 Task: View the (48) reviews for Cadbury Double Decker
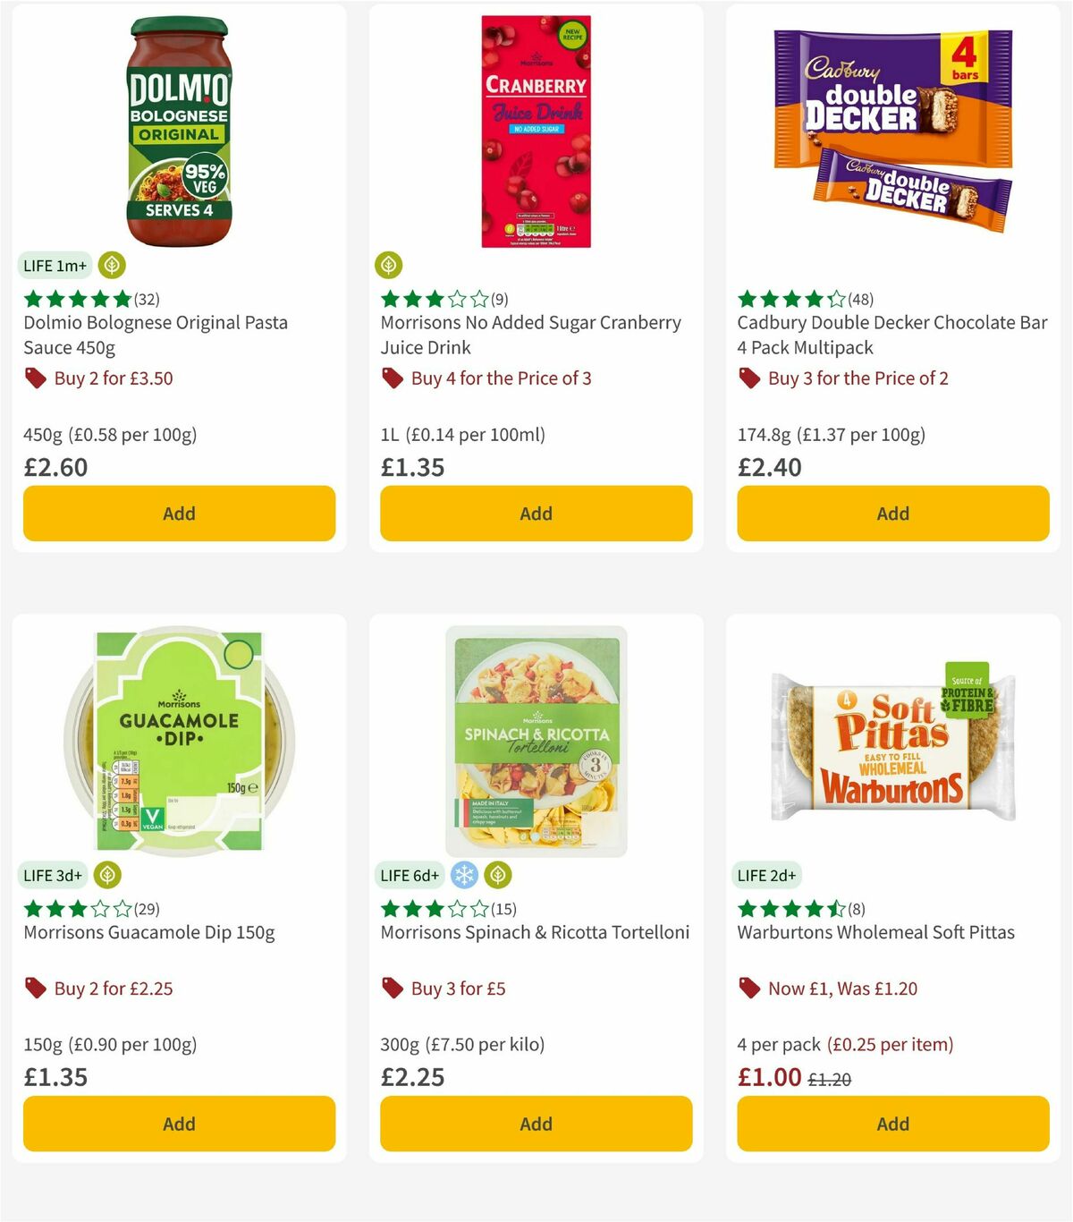(x=860, y=300)
